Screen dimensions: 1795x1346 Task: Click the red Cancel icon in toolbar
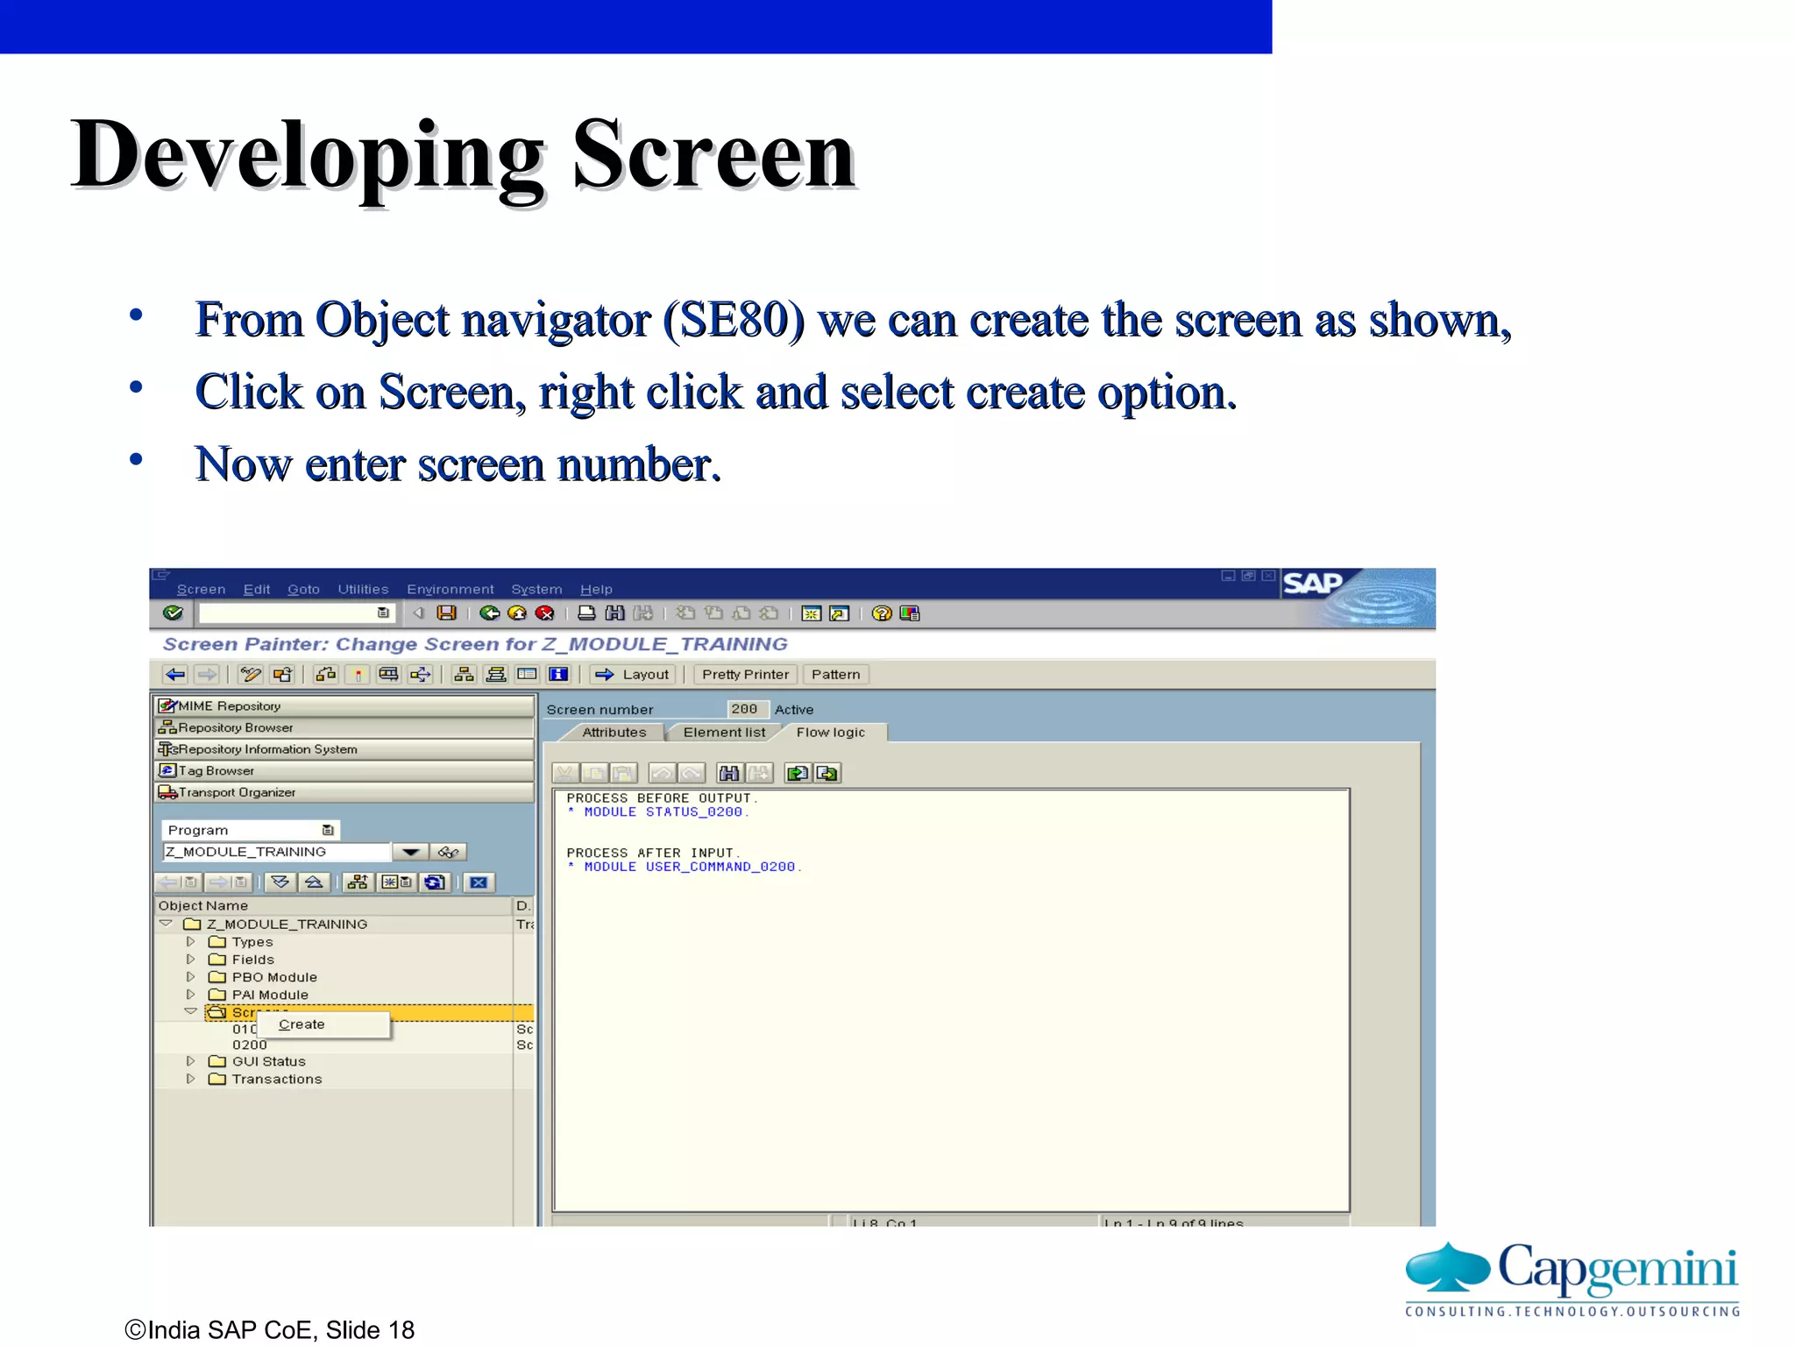[544, 613]
